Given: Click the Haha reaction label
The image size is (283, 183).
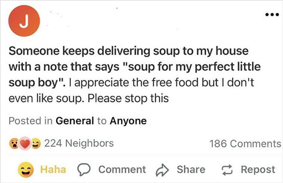Looking at the screenshot, I should click(x=53, y=170).
